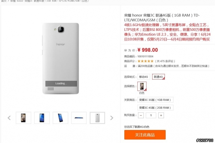
Task: View the front-facing phone thumbnail with gold screen
Action: pyautogui.click(x=24, y=118)
